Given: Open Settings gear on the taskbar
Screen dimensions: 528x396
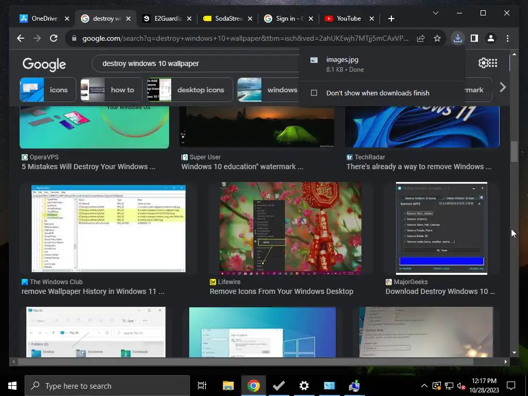Looking at the screenshot, I should (x=304, y=386).
